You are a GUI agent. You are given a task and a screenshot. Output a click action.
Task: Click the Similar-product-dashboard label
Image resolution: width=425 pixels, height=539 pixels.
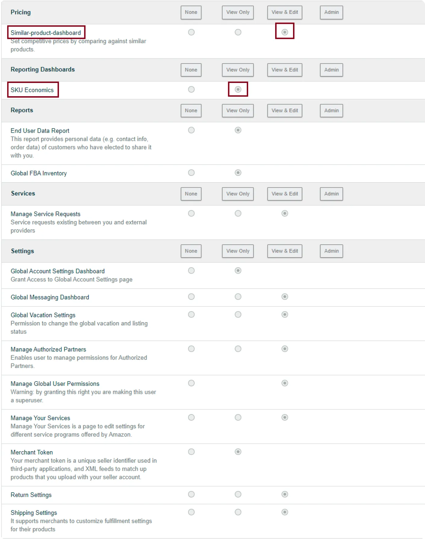46,33
